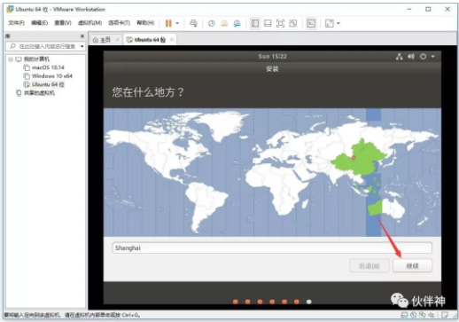Click the send Ctrl+Alt+Del toolbar icon

pyautogui.click(x=193, y=23)
